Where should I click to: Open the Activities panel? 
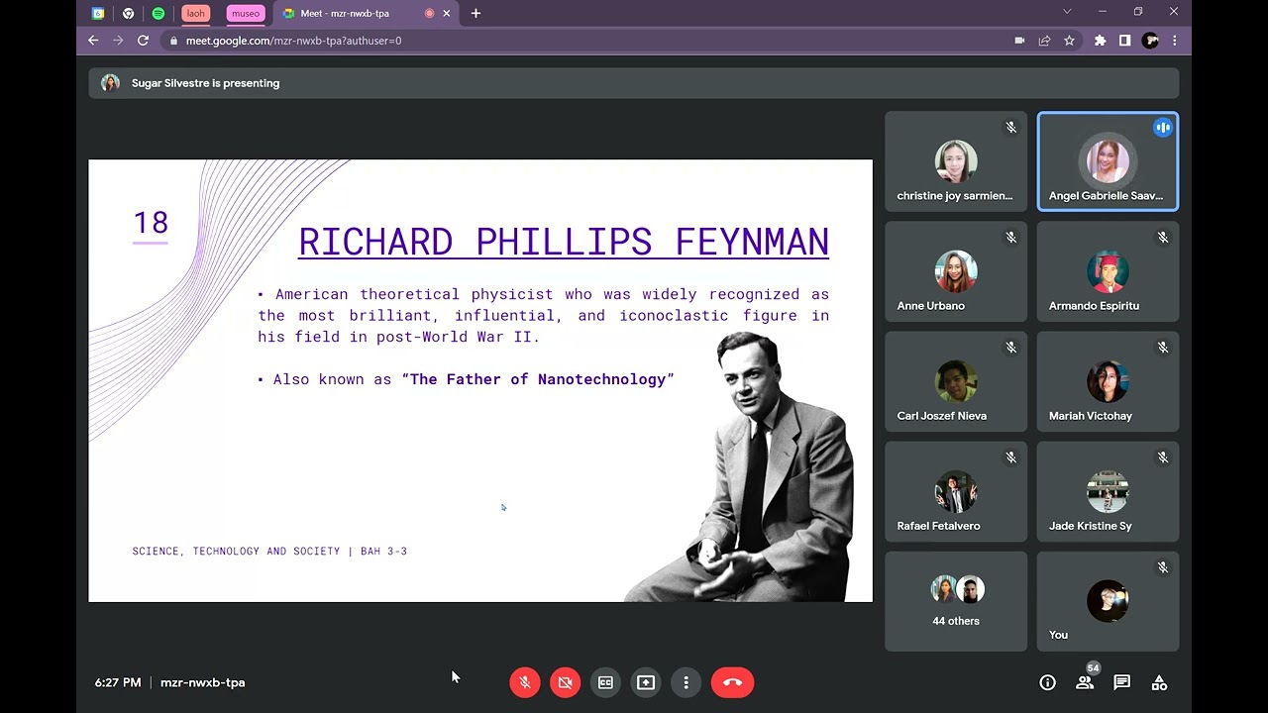[x=1159, y=682]
